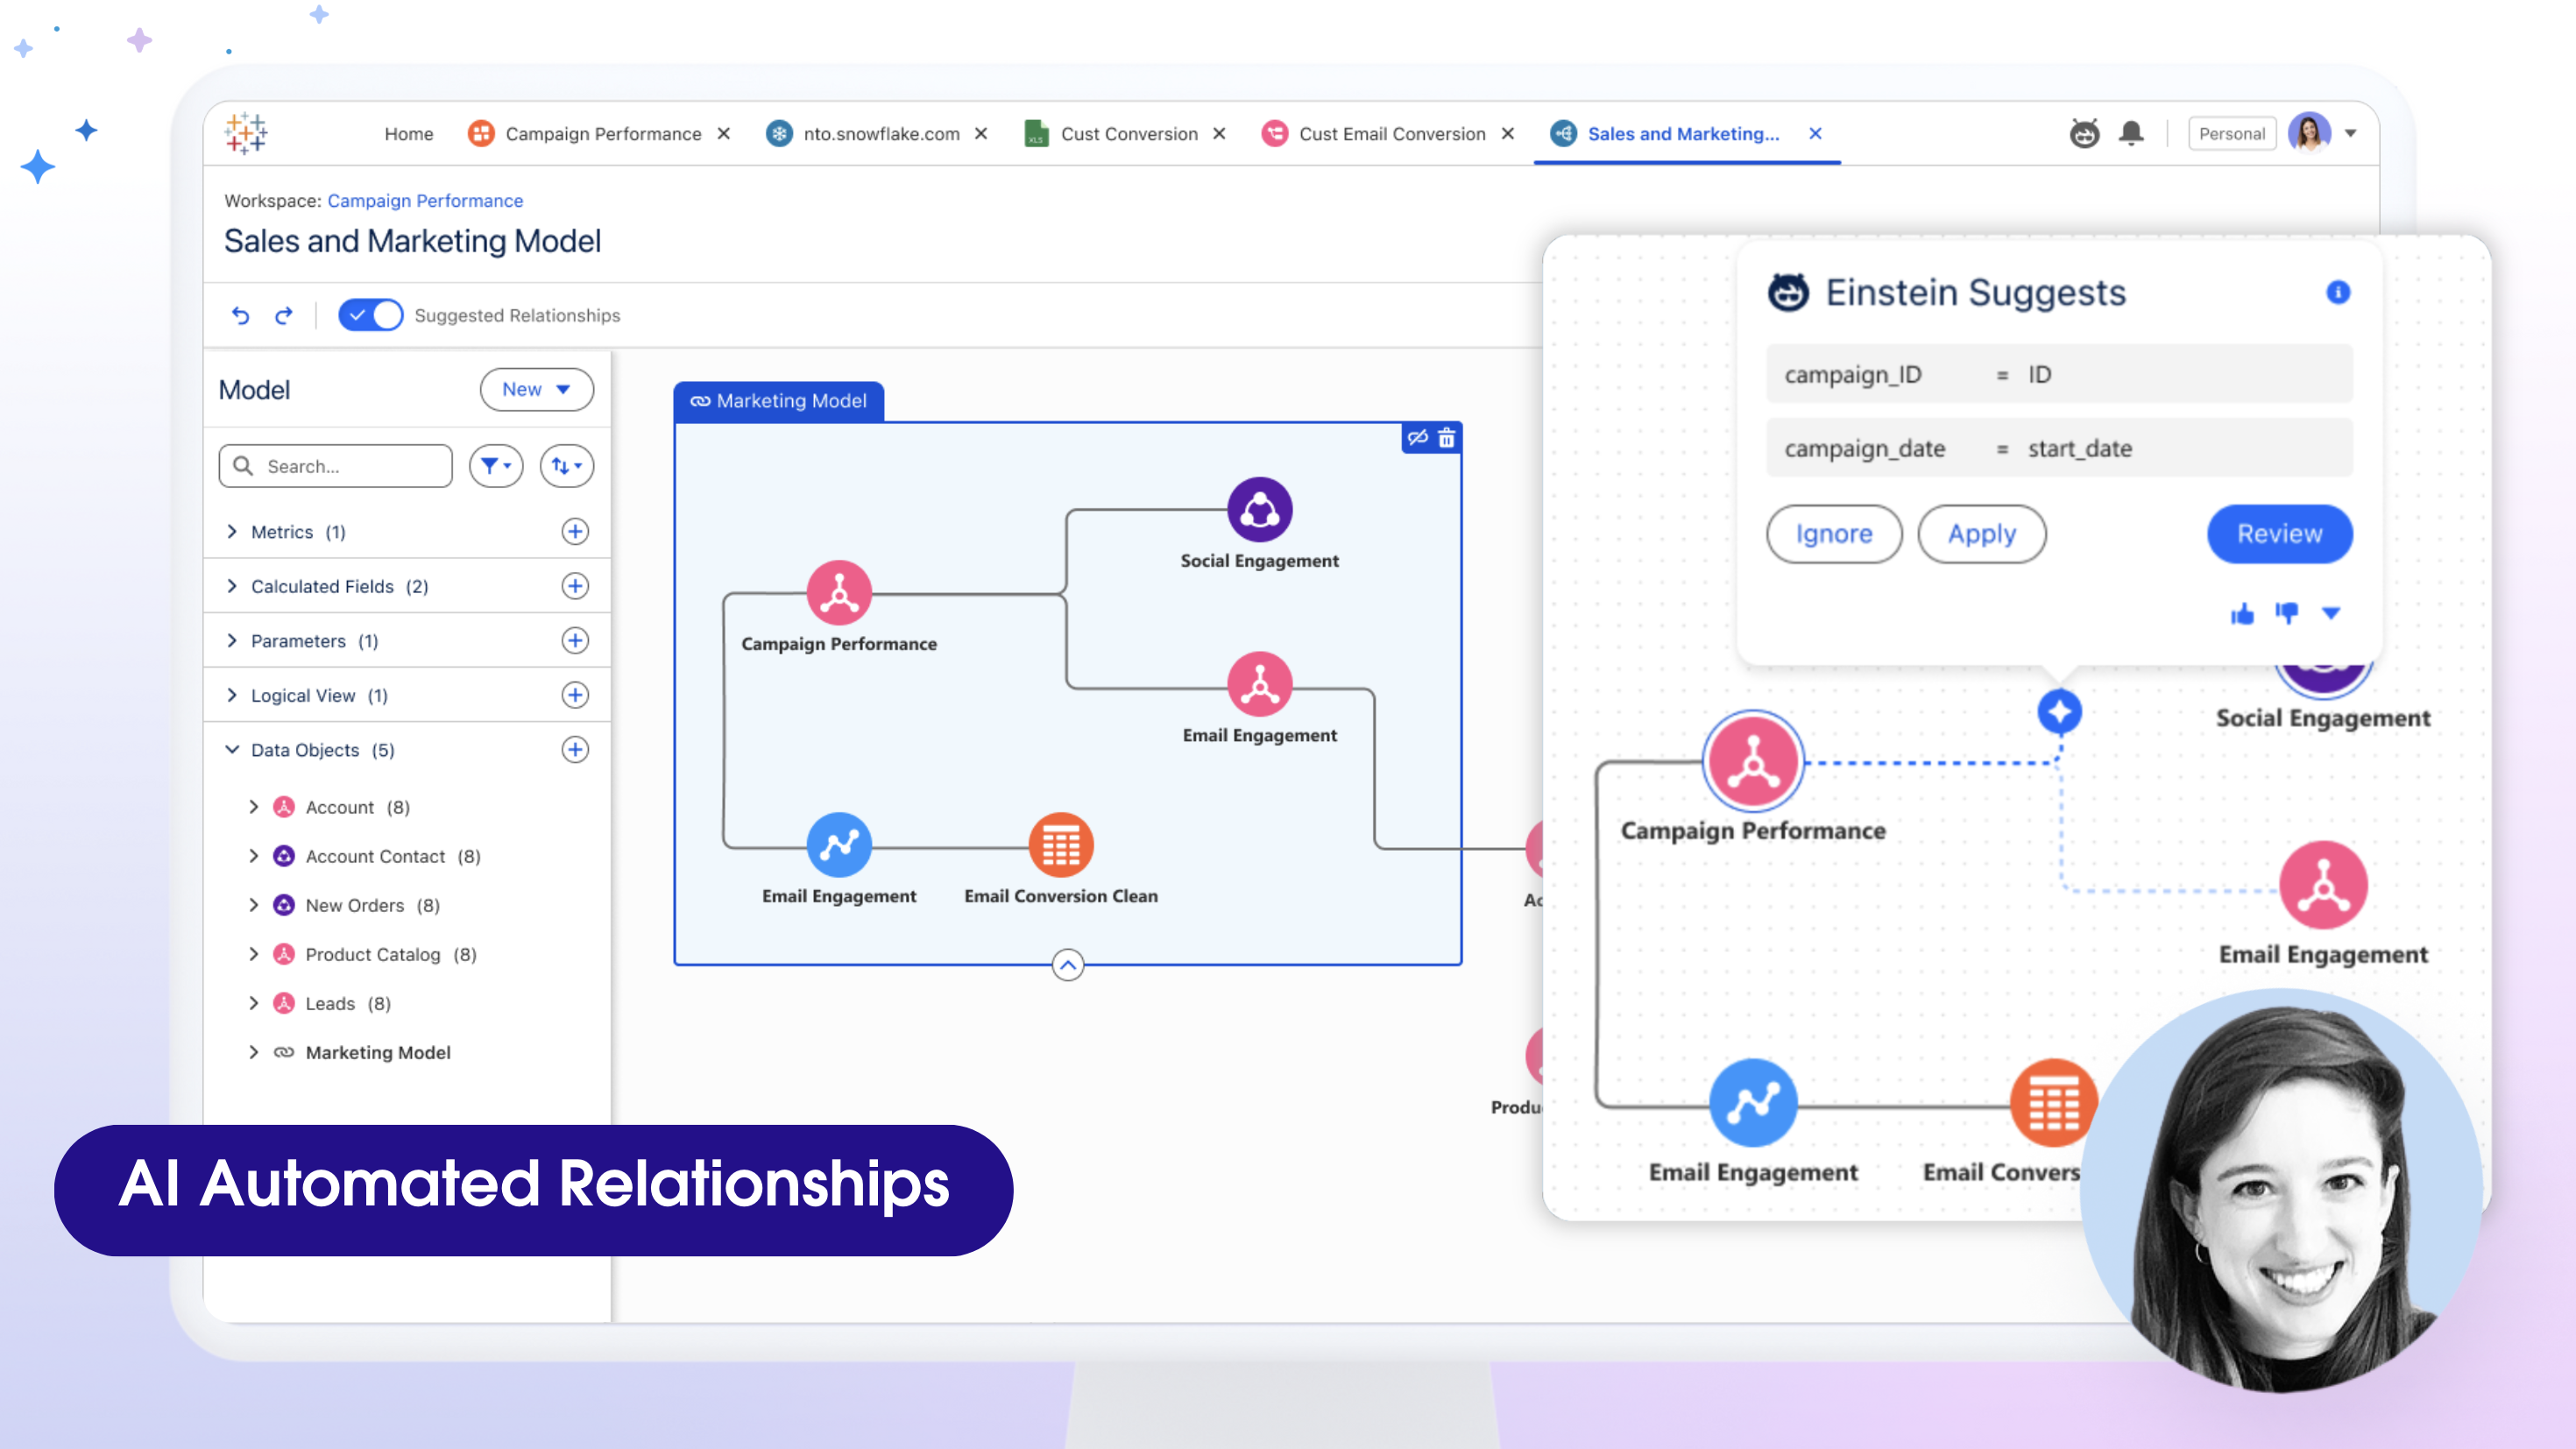Expand the Account data object

[x=254, y=807]
